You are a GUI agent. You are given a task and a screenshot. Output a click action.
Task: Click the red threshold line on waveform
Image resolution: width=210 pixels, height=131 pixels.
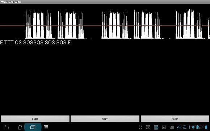(105, 25)
